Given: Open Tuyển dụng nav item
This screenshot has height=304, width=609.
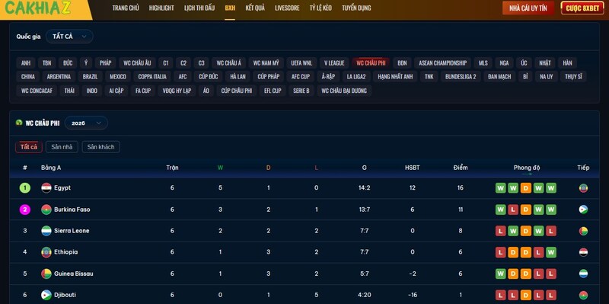Looking at the screenshot, I should coord(356,8).
